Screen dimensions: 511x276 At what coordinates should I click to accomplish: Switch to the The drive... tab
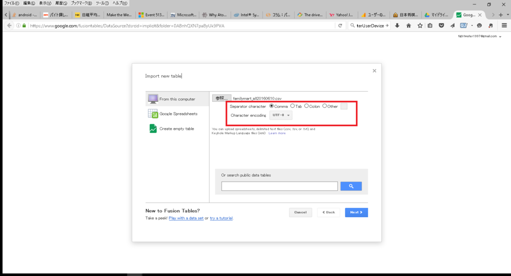pos(310,14)
